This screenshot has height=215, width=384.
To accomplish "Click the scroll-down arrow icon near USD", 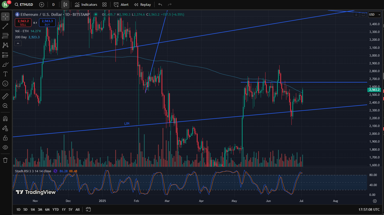I will click(x=356, y=15).
